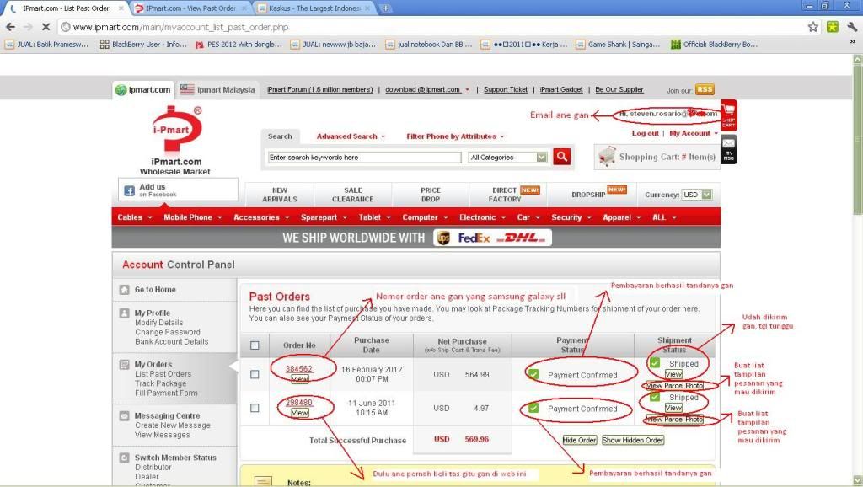Click the My Orders sidebar icon
863x487 pixels.
coord(125,364)
